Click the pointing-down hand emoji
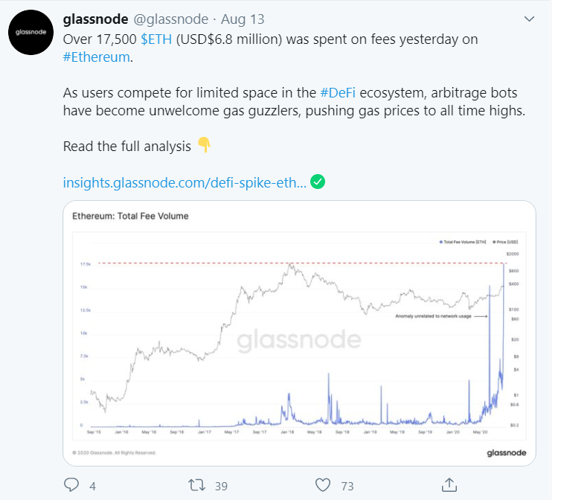This screenshot has width=561, height=500. click(x=203, y=146)
